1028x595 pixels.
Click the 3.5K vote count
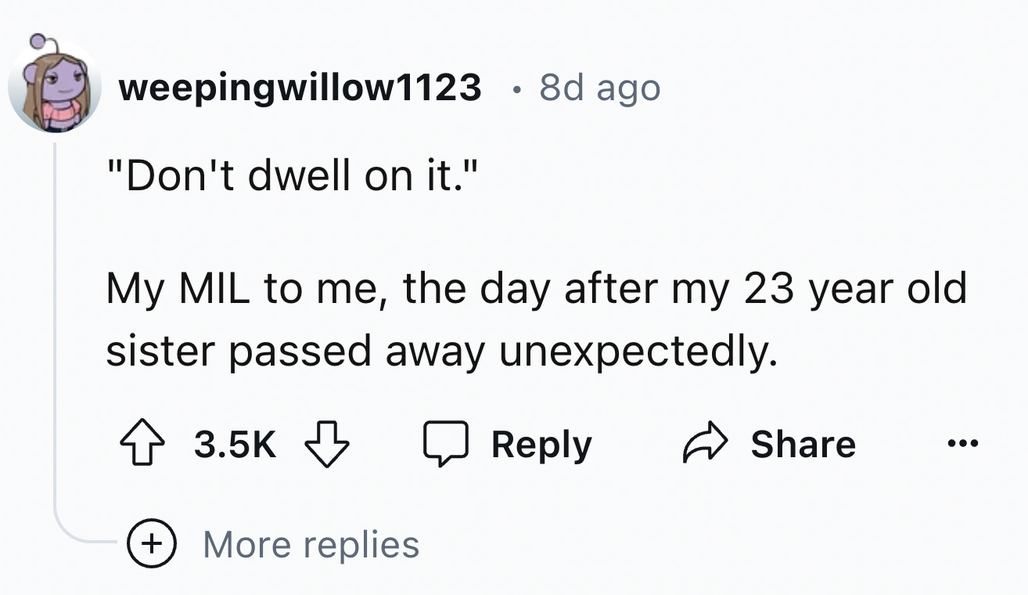coord(235,444)
